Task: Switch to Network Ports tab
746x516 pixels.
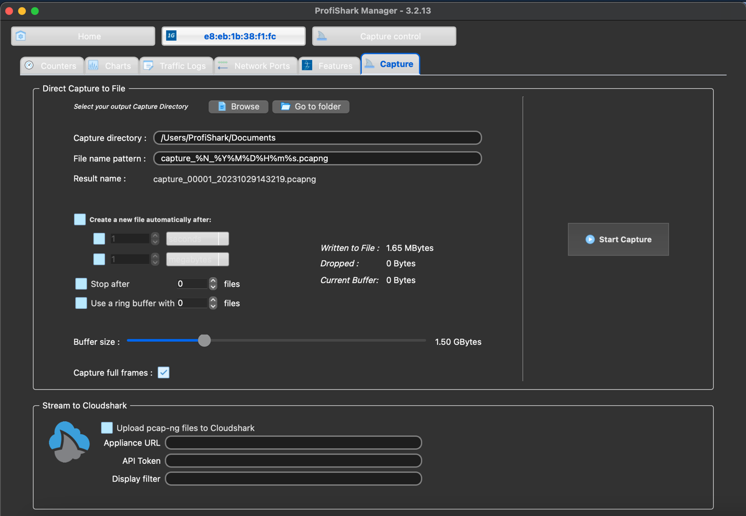Action: (256, 66)
